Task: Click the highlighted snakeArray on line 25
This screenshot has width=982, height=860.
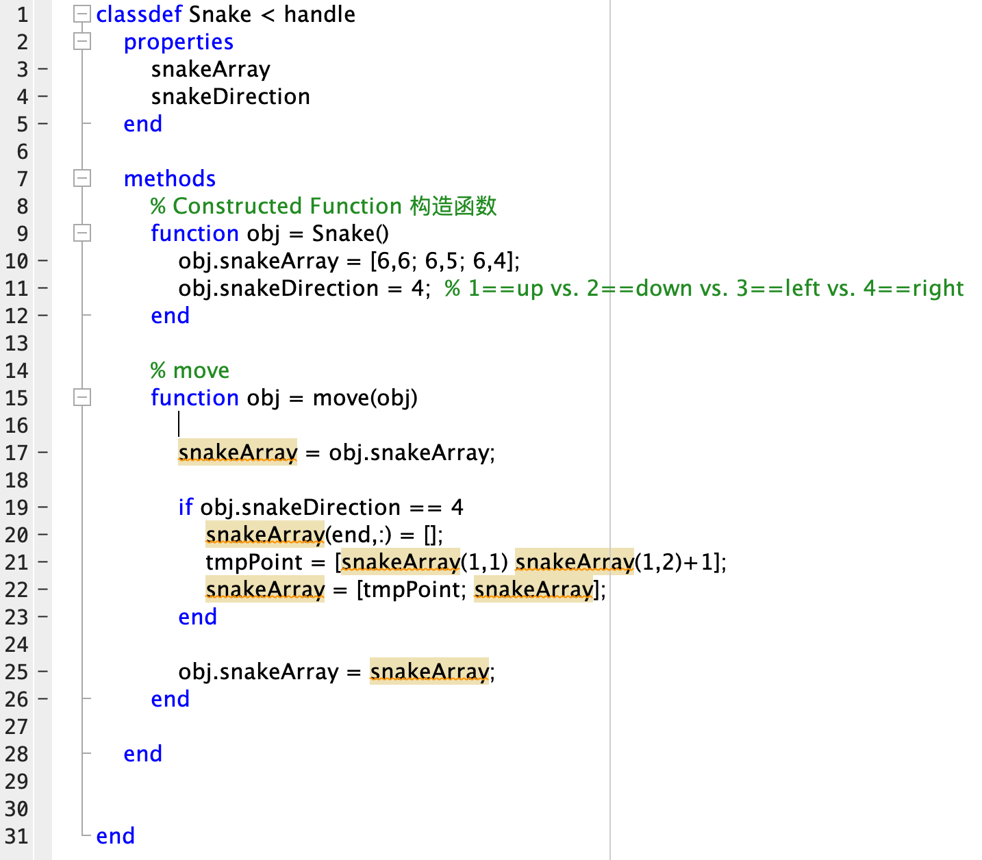Action: [429, 672]
